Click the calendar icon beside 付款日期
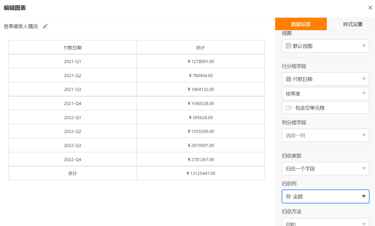 288,79
